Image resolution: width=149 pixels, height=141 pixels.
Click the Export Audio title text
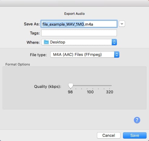[x=74, y=14]
